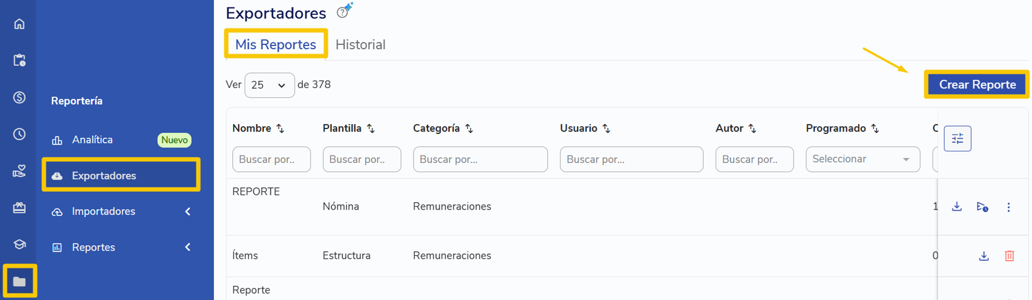Select the Mis Reportes tab
The width and height of the screenshot is (1032, 300).
click(x=276, y=44)
